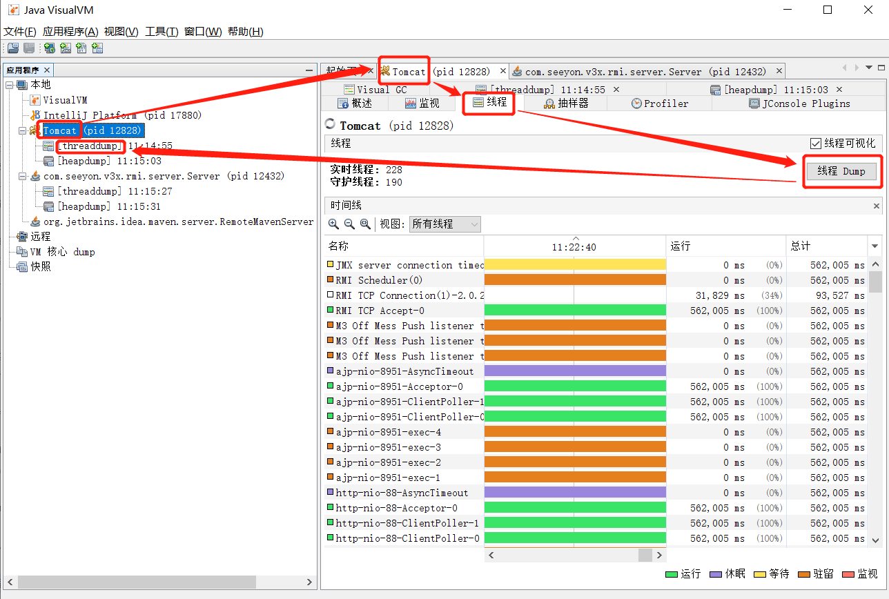This screenshot has width=889, height=599.
Task: Open the column selector arrow in table header
Action: (875, 246)
